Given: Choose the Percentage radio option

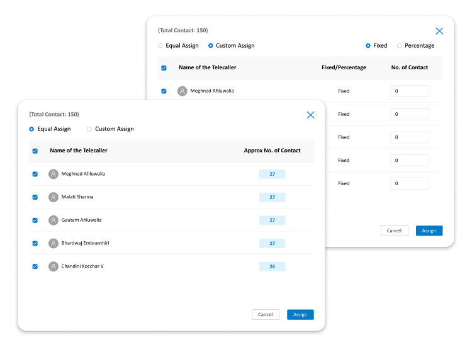Looking at the screenshot, I should point(399,46).
